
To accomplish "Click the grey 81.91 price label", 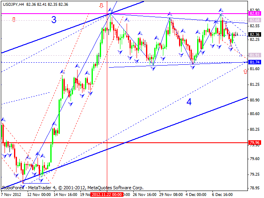I will (255, 55).
